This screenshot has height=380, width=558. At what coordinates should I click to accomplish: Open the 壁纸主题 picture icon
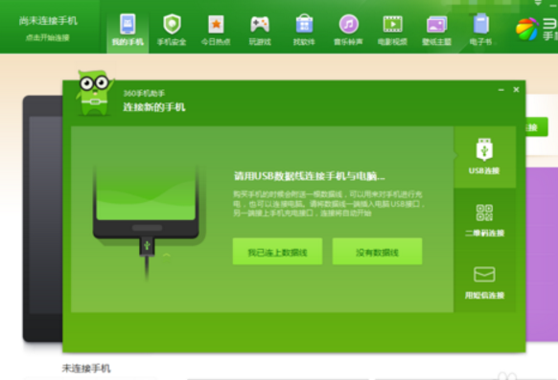coord(436,25)
